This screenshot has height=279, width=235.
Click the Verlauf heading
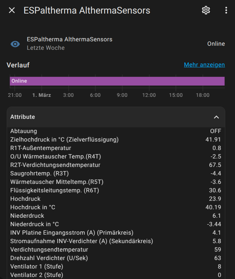click(x=18, y=65)
